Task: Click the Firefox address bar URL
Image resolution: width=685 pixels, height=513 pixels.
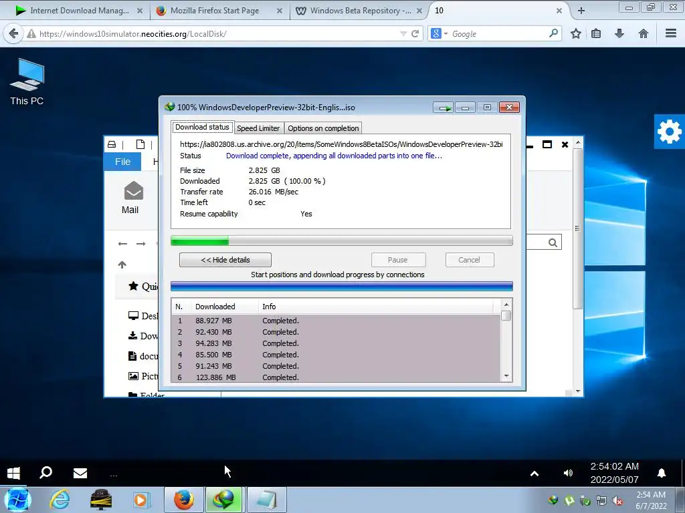Action: click(x=133, y=33)
